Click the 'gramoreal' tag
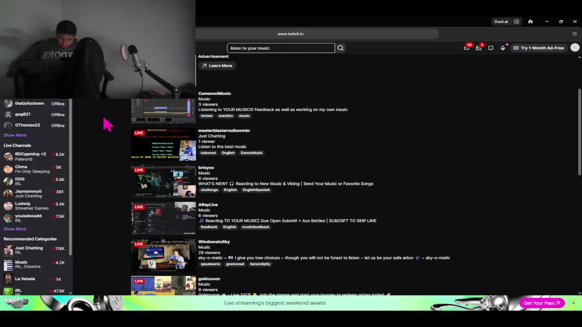The image size is (582, 327). coord(235,264)
